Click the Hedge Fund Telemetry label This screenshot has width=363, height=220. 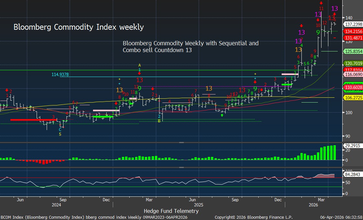coord(171,211)
